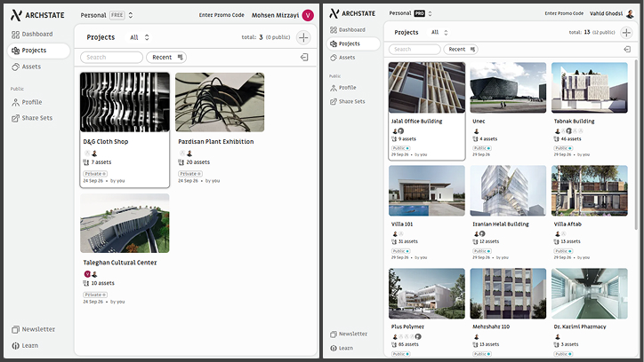The height and width of the screenshot is (362, 644).
Task: Click the Jalal Office Building title
Action: (416, 122)
